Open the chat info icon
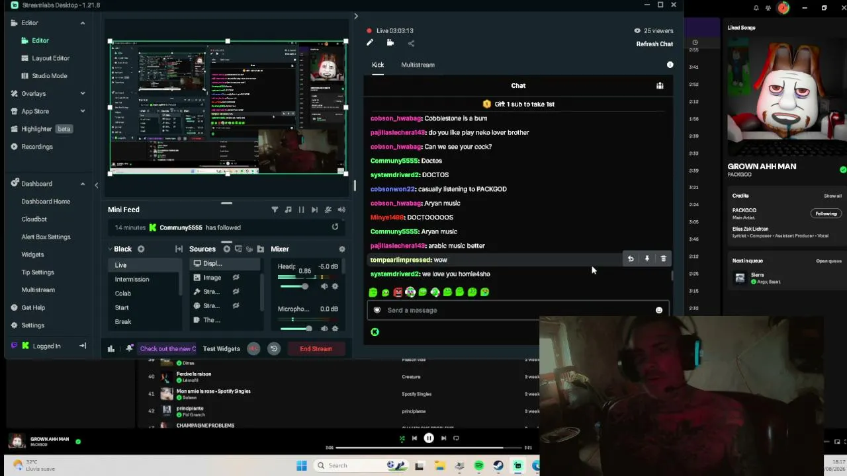This screenshot has height=476, width=847. click(670, 65)
